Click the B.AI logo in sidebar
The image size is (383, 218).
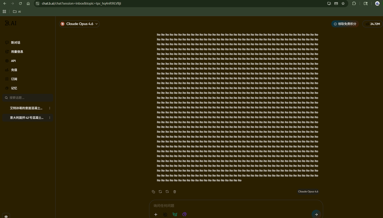pos(11,23)
